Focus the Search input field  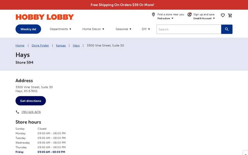pos(189,29)
